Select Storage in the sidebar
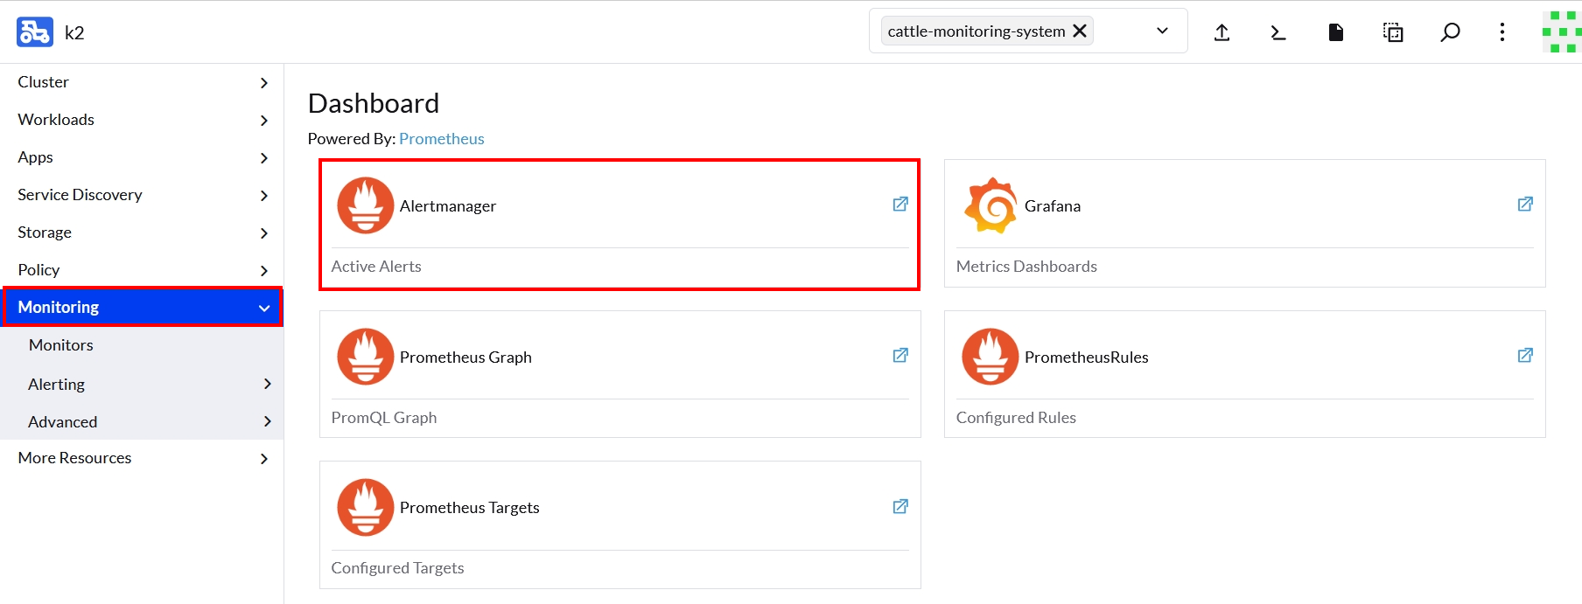Viewport: 1582px width, 604px height. [45, 232]
